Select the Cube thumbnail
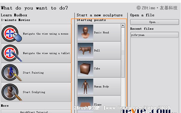 [x=85, y=68]
